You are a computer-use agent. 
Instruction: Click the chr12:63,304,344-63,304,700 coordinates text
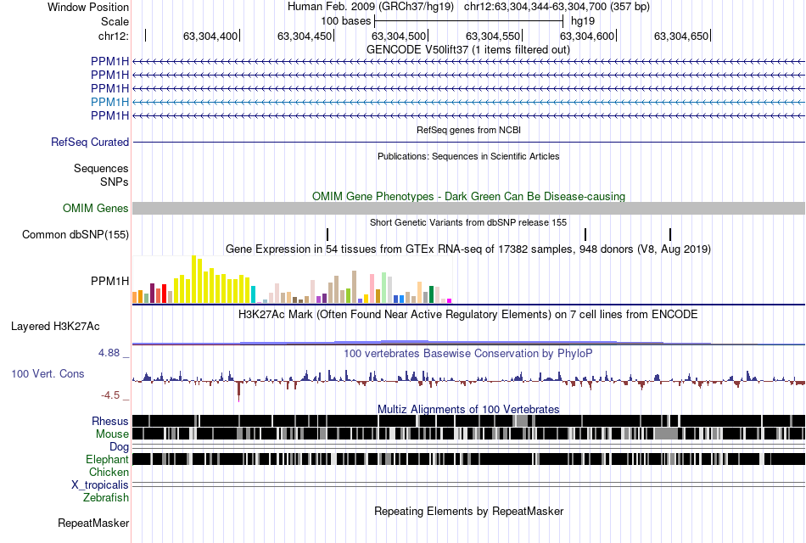(557, 7)
